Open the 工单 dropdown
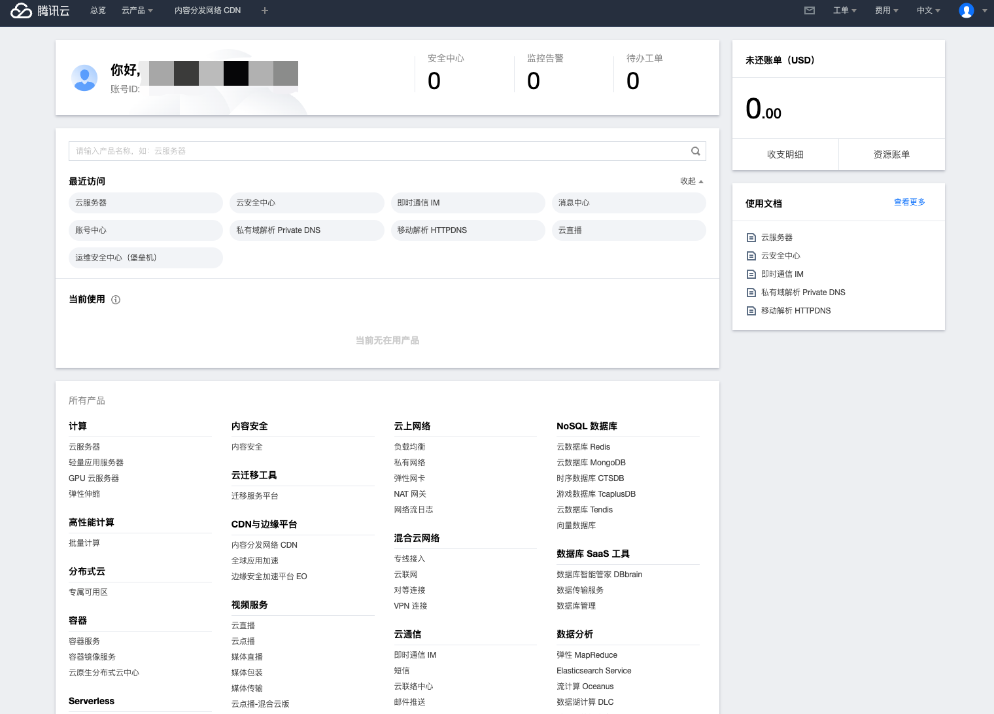The width and height of the screenshot is (994, 714). (x=845, y=10)
